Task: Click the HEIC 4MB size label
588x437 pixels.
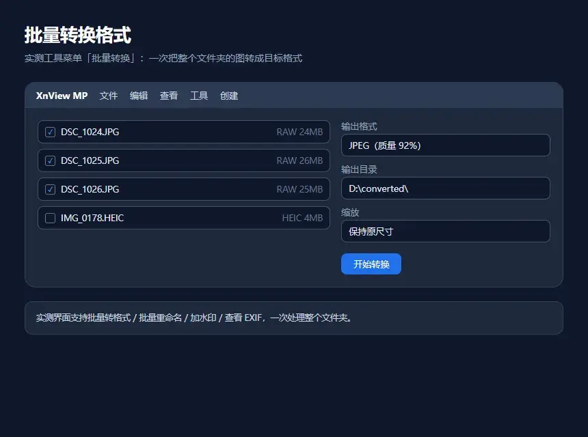Action: (302, 218)
